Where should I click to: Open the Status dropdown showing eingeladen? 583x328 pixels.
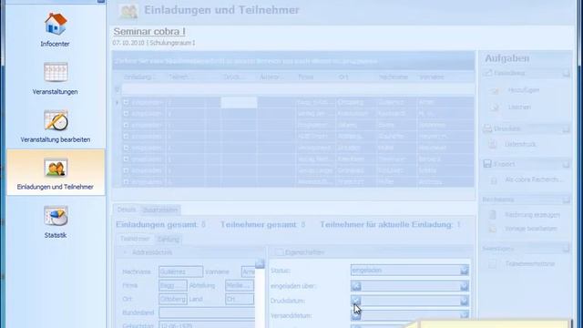[464, 271]
